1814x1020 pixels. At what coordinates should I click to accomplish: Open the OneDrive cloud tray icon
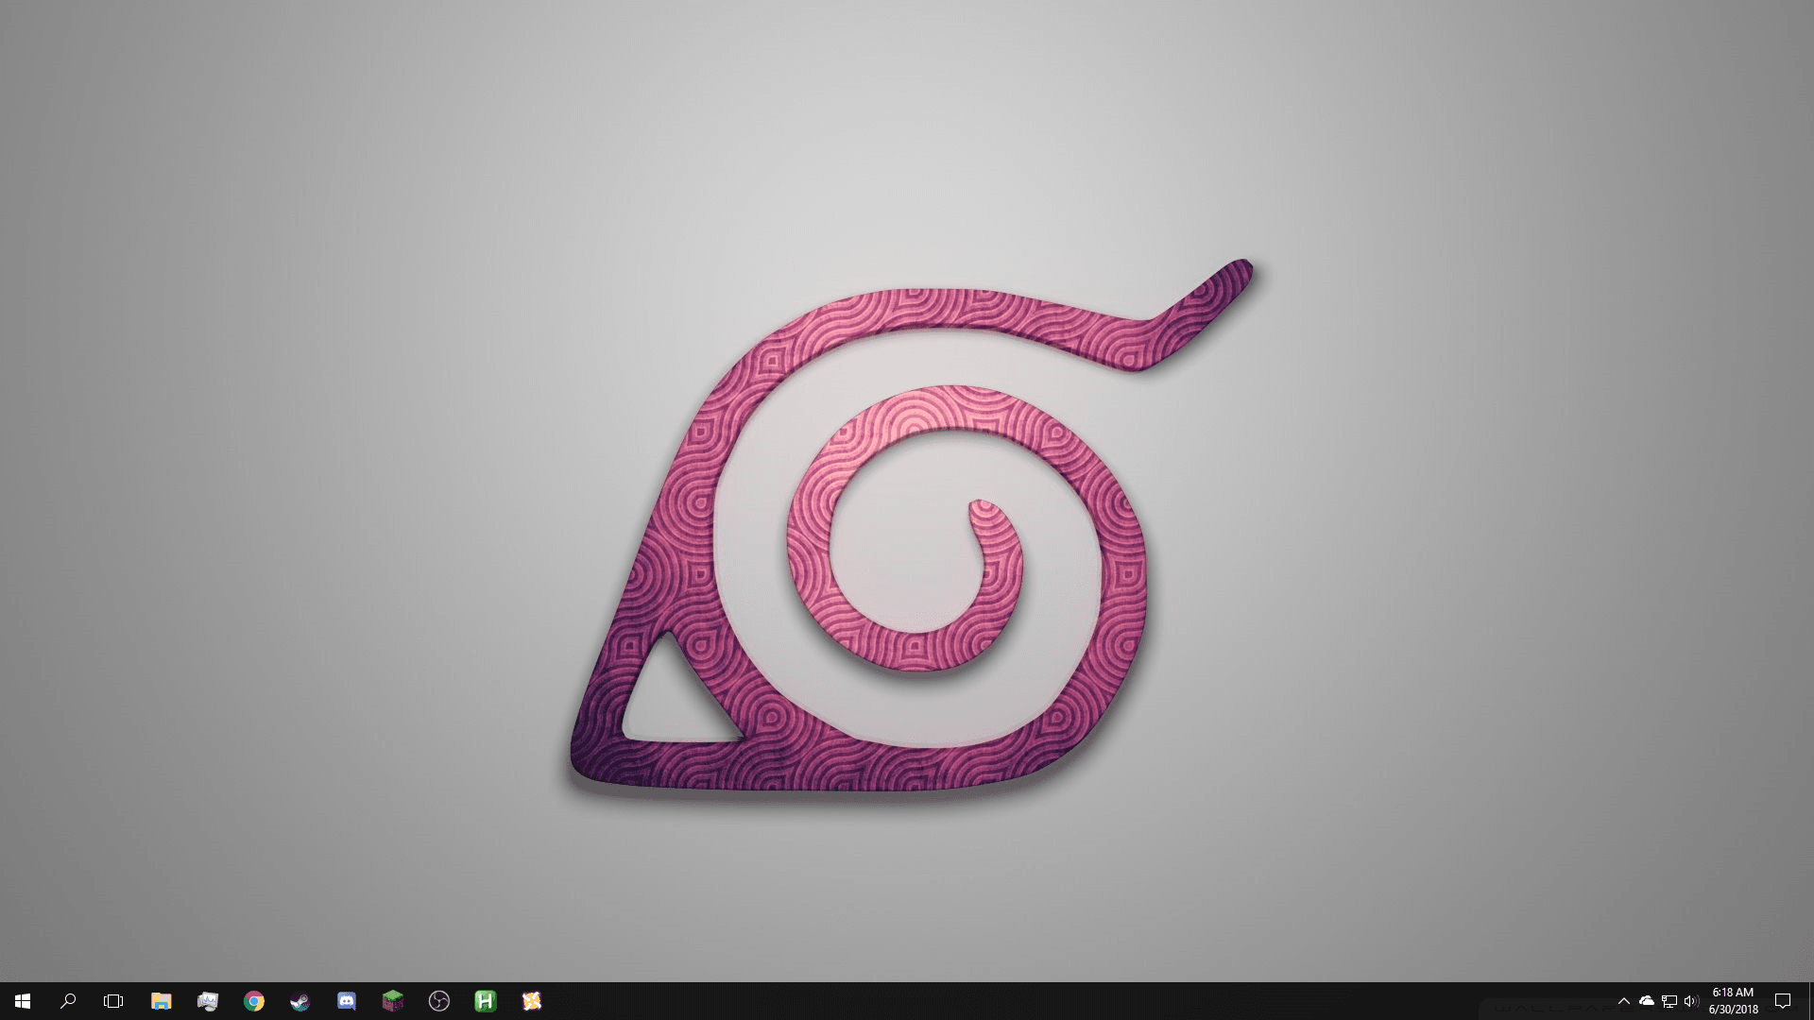pos(1647,1001)
